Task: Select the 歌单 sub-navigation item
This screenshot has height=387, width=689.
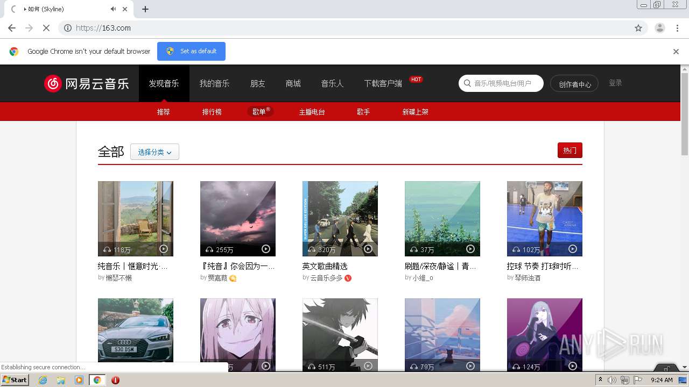Action: coord(261,112)
